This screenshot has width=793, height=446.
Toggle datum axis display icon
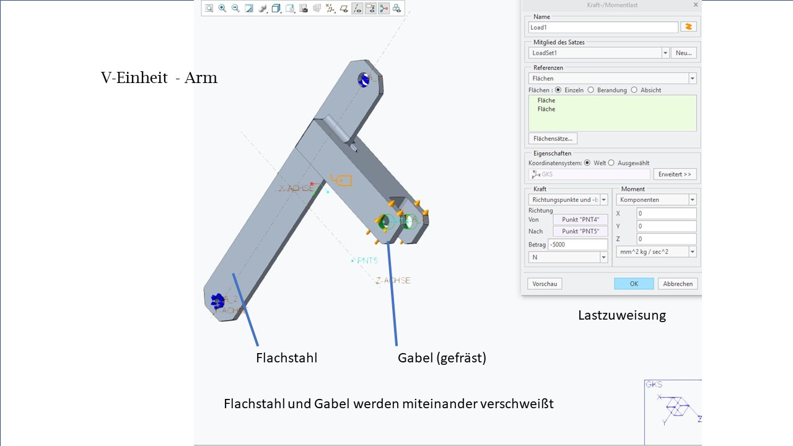tap(357, 8)
